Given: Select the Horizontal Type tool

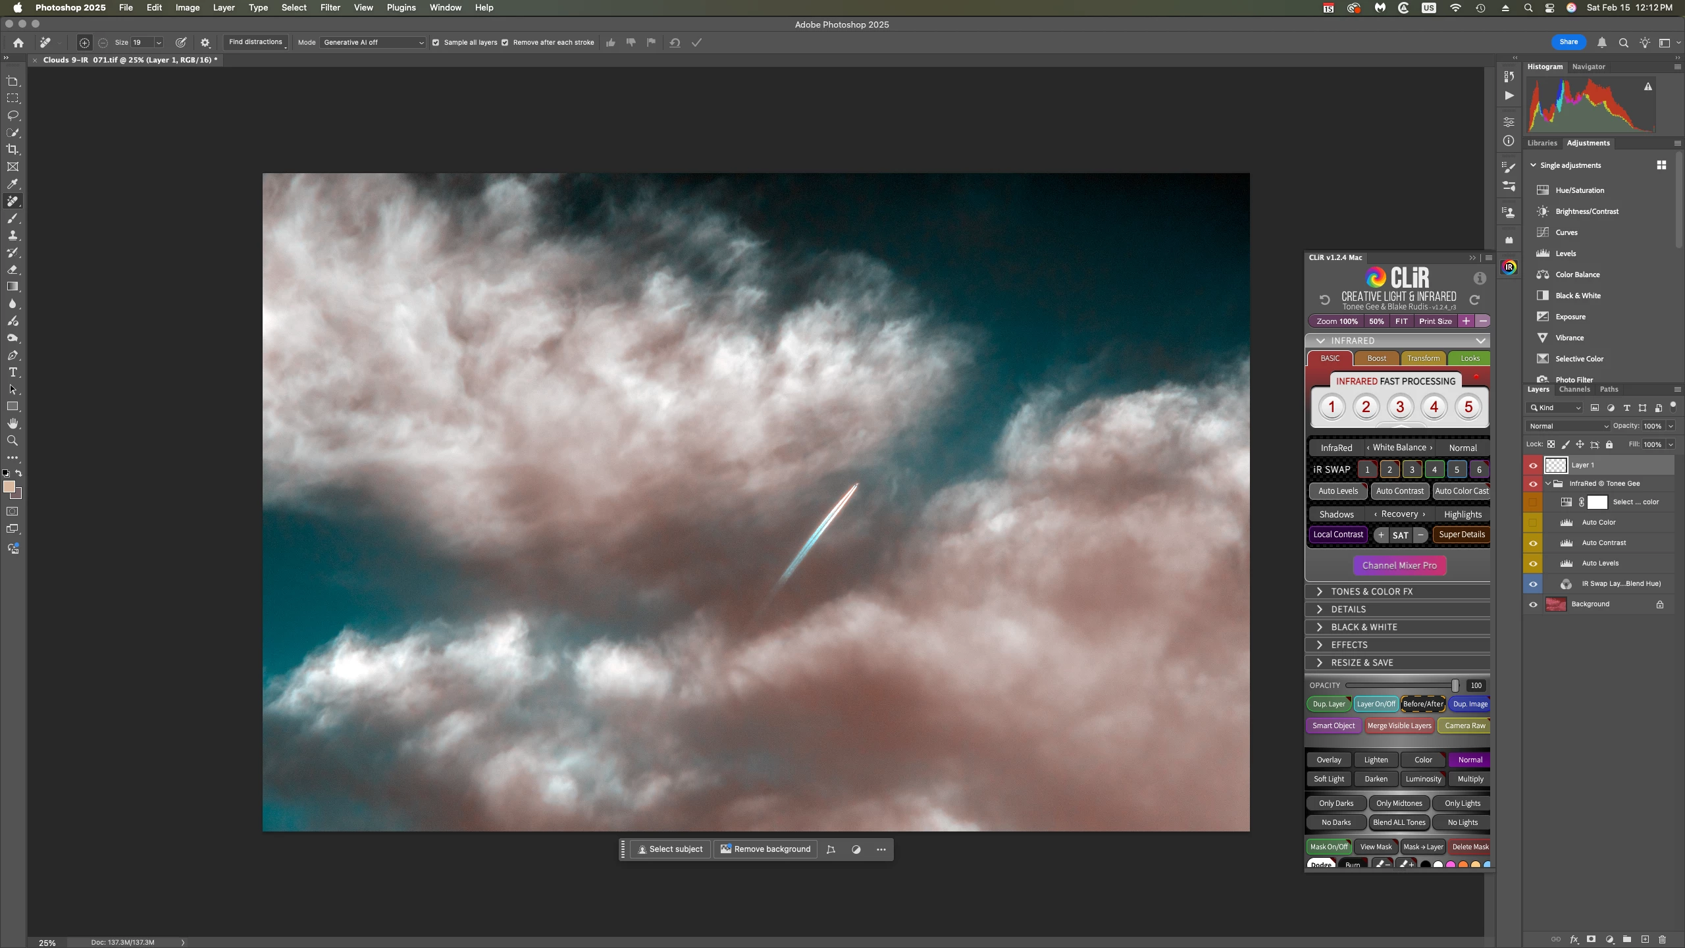Looking at the screenshot, I should pyautogui.click(x=13, y=372).
